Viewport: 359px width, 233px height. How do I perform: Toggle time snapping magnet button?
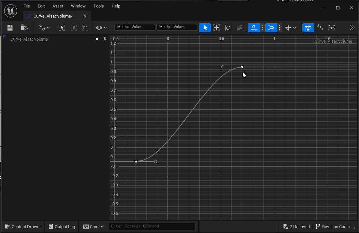254,28
